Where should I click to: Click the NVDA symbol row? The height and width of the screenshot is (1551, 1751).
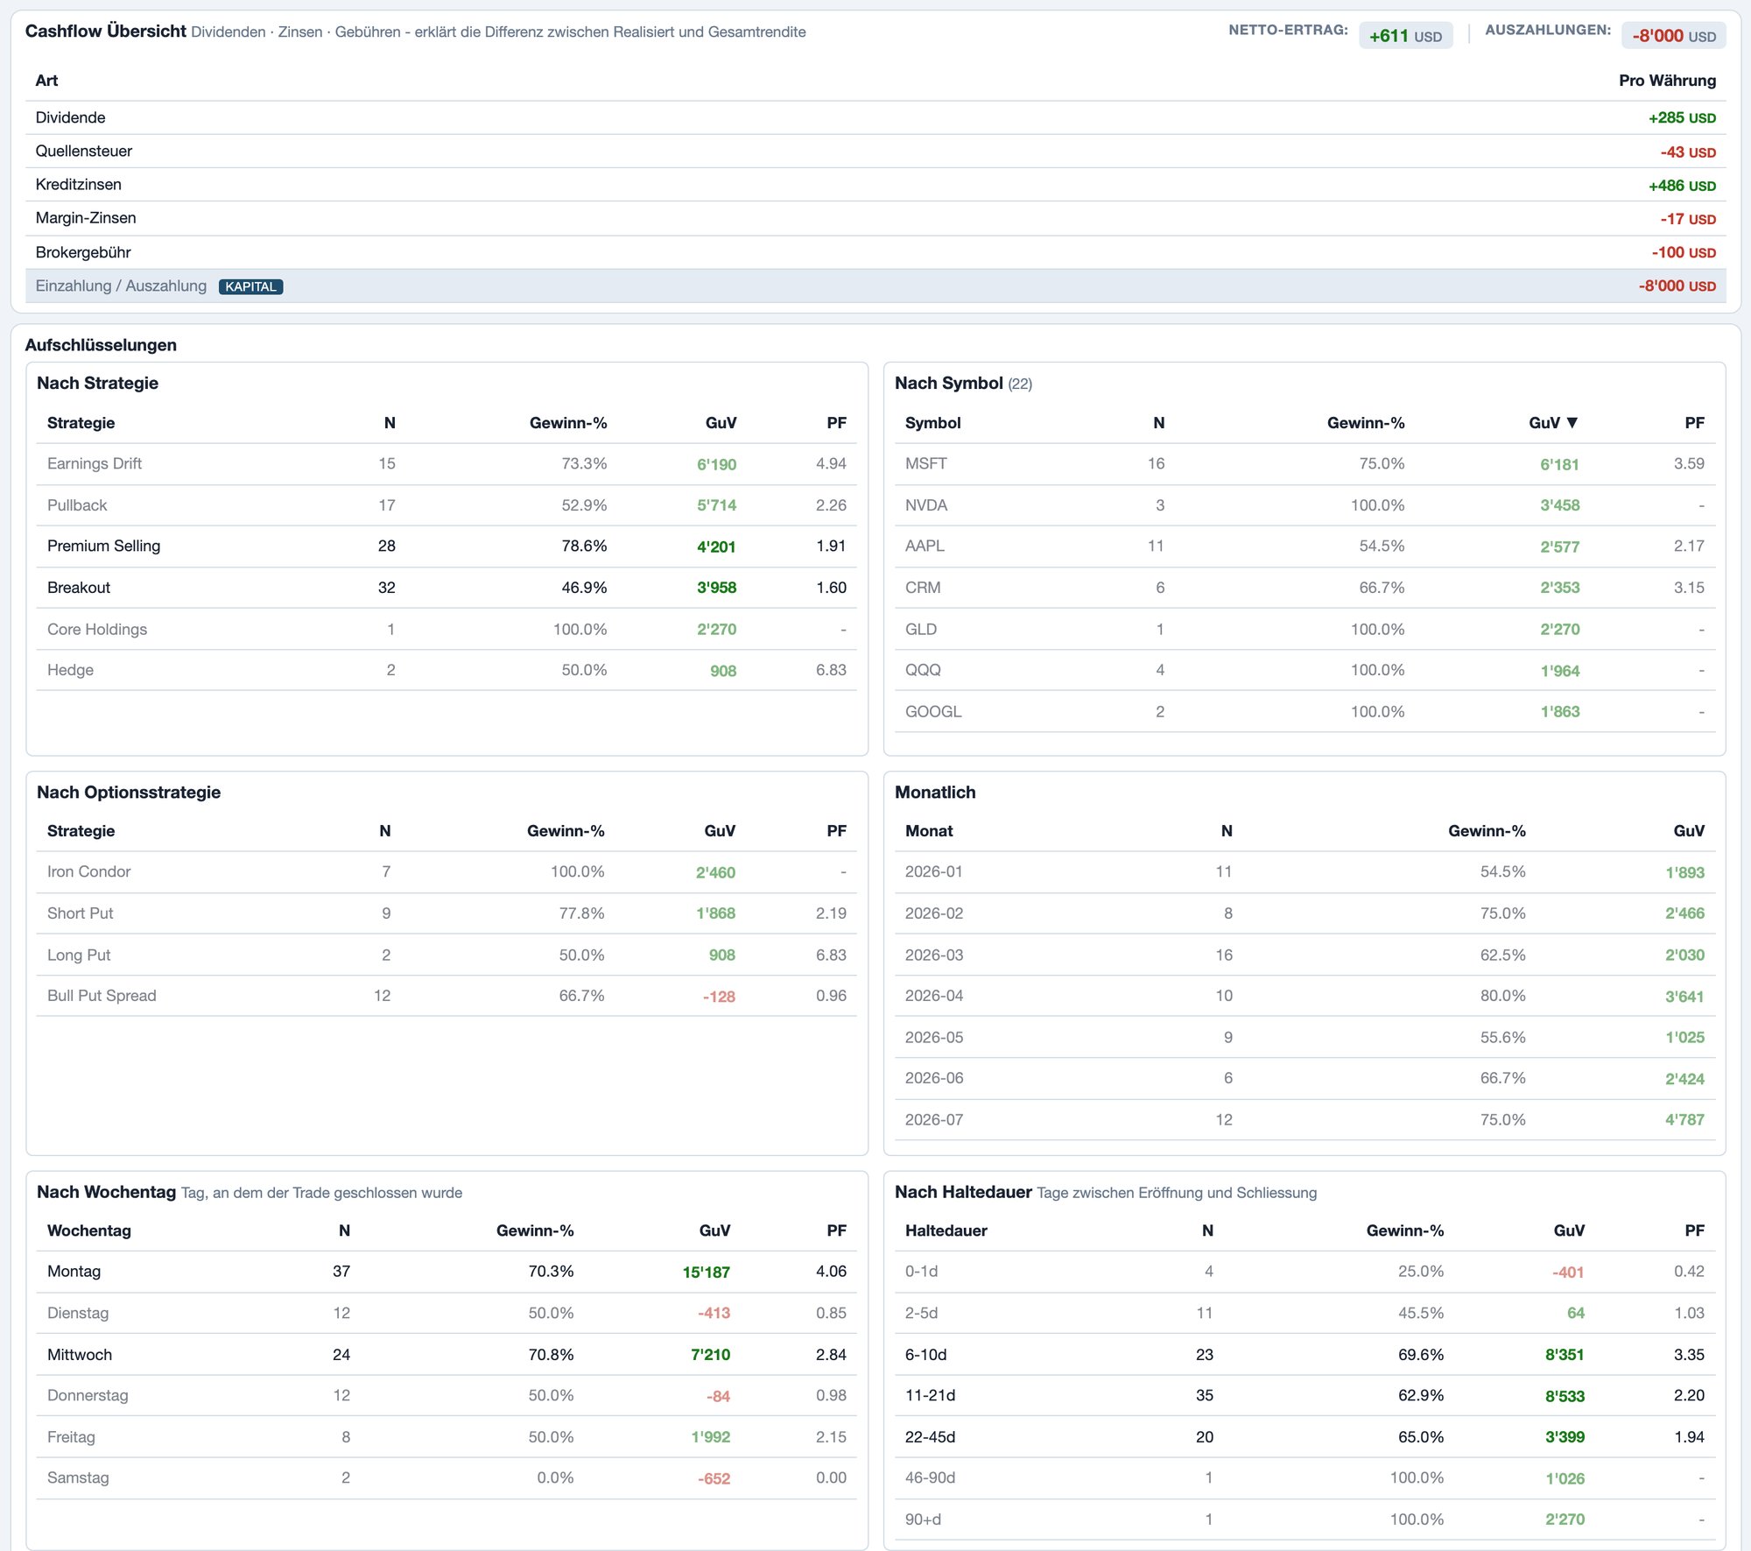click(x=1304, y=505)
